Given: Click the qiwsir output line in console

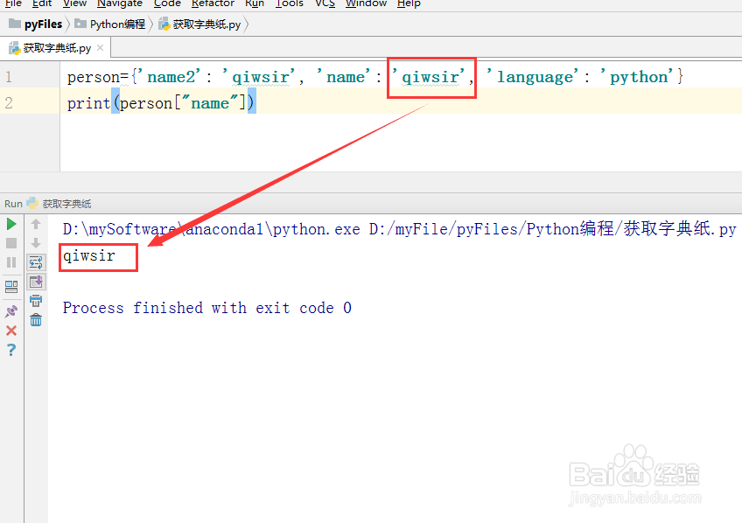Looking at the screenshot, I should click(x=89, y=256).
